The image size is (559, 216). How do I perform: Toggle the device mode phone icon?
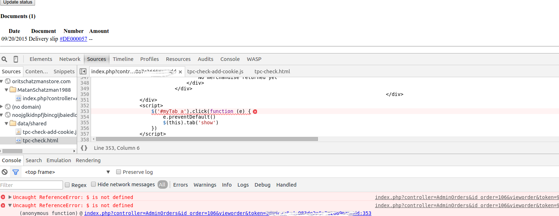pos(16,59)
